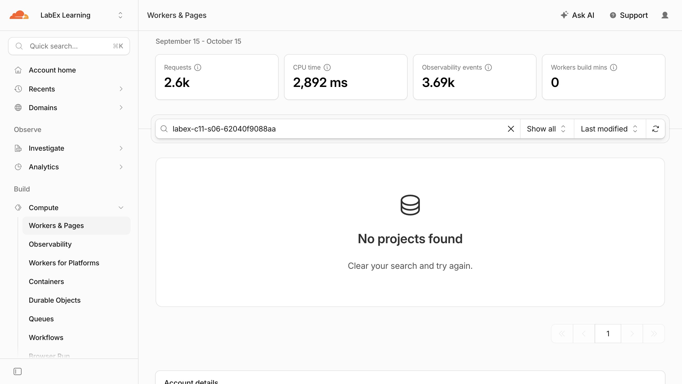Image resolution: width=682 pixels, height=384 pixels.
Task: Click the page number 1 box
Action: [x=608, y=334]
